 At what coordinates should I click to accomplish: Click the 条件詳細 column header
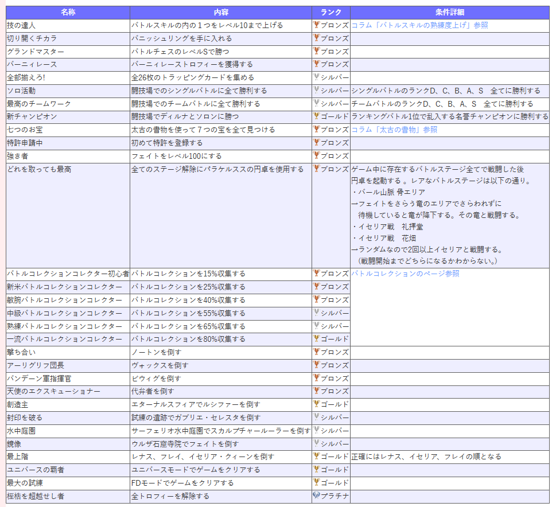coord(450,12)
